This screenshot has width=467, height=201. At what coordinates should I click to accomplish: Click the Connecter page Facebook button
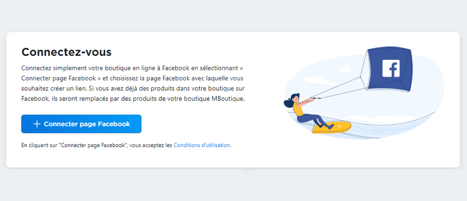coord(81,124)
